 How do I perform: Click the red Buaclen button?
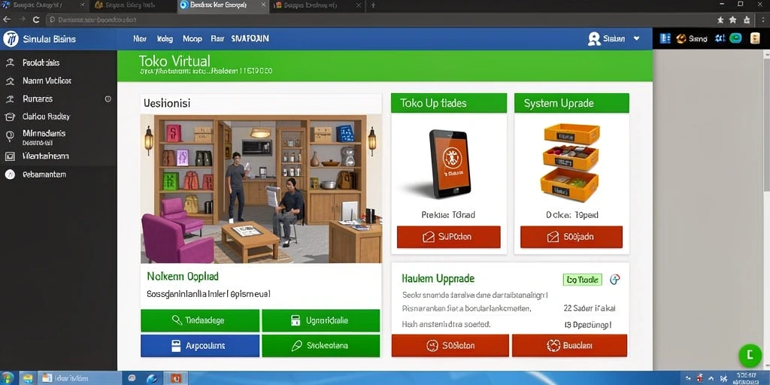coord(569,346)
